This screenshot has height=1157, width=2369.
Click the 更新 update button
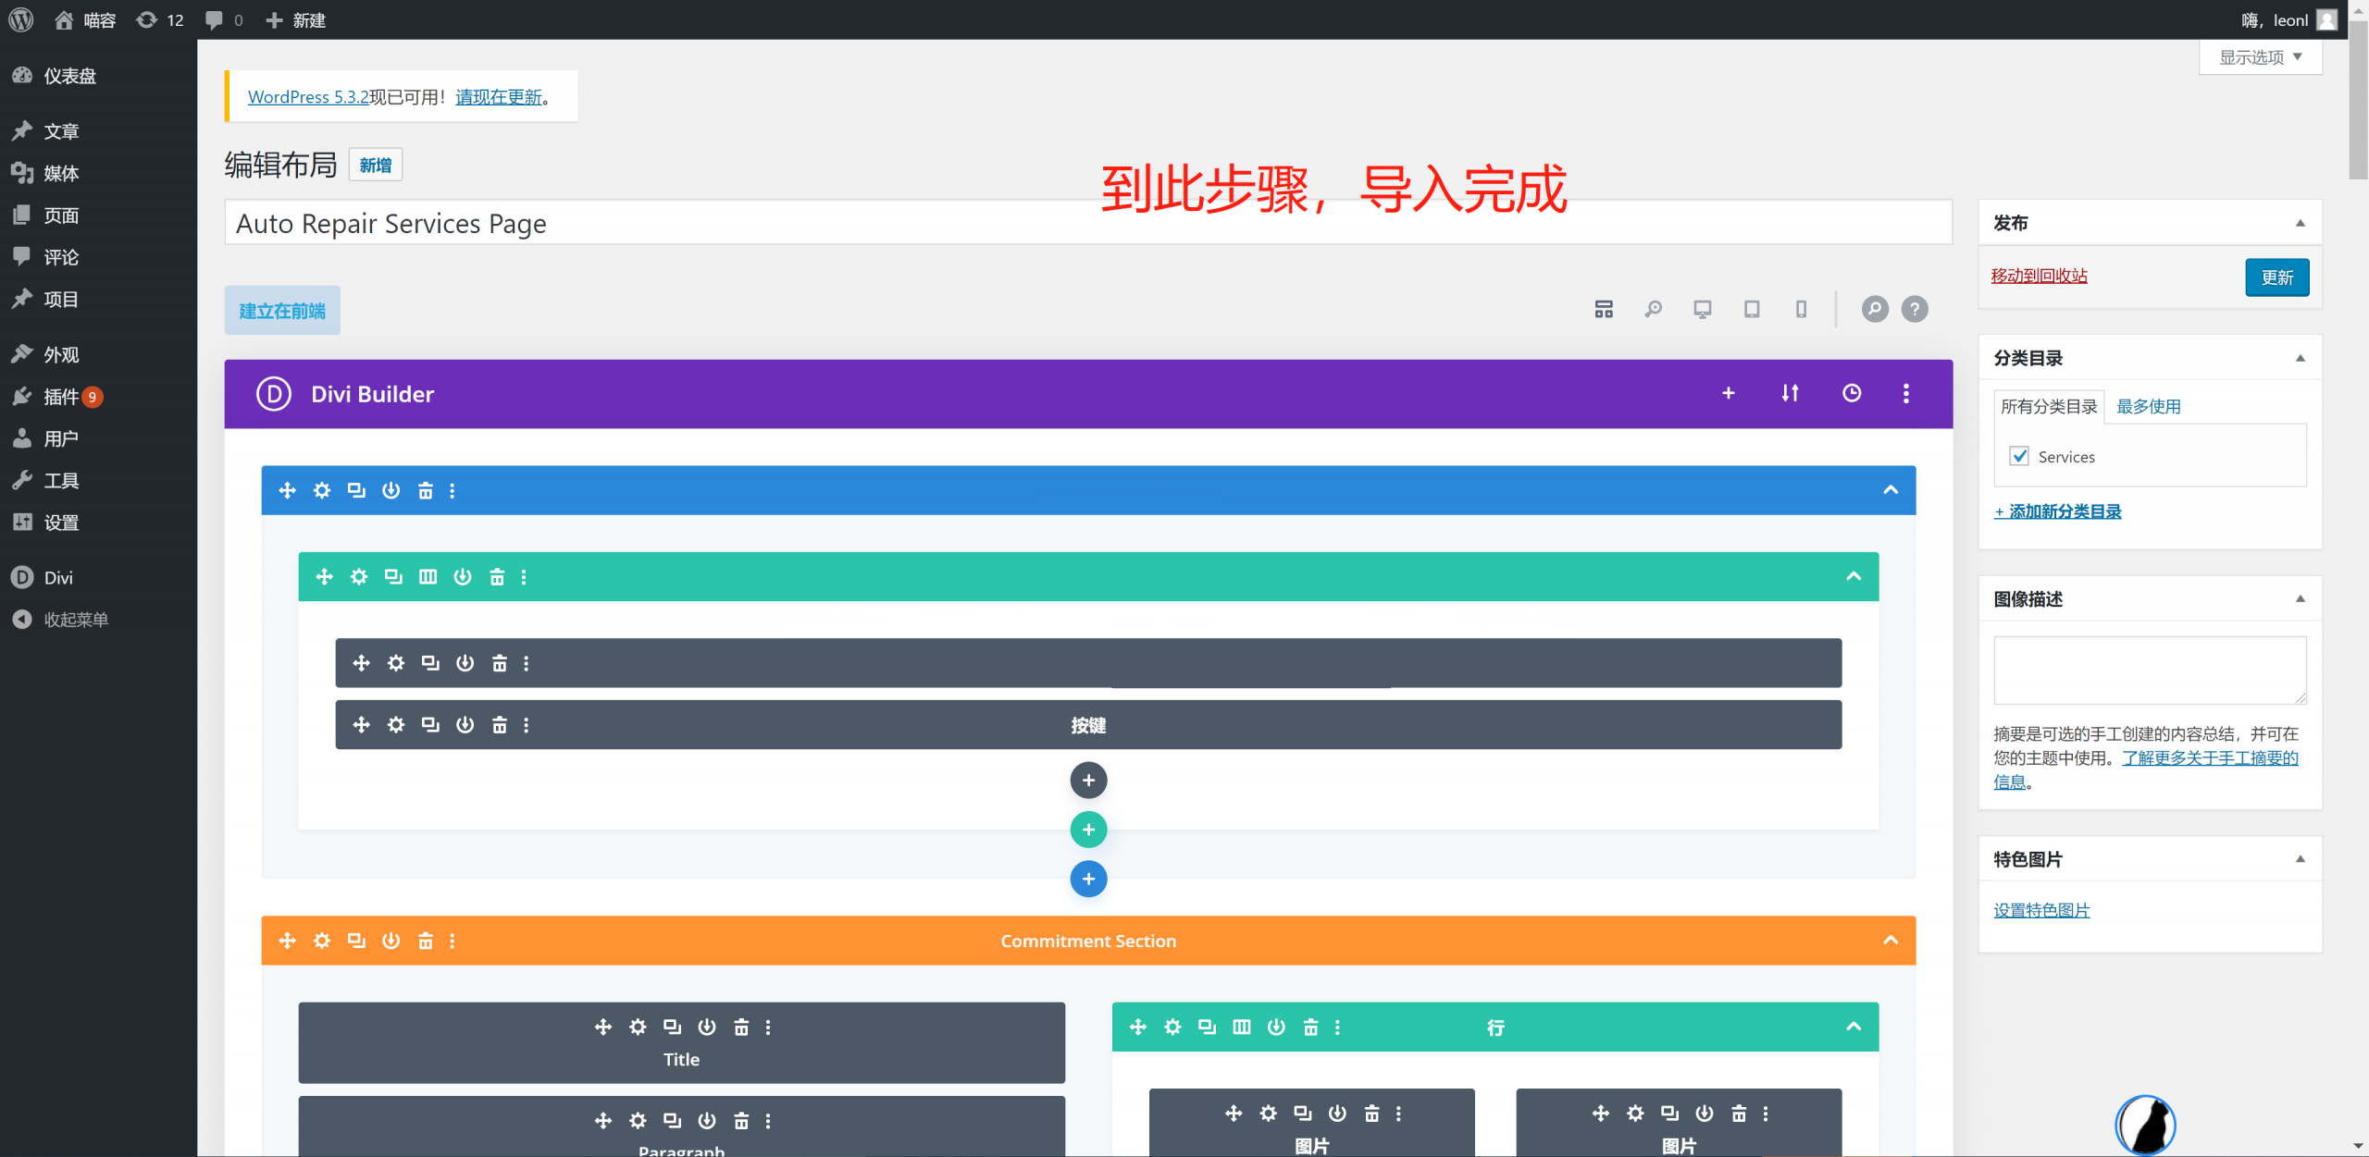[2276, 277]
